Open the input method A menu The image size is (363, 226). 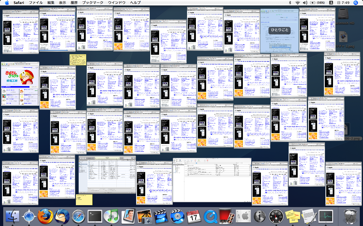click(331, 3)
